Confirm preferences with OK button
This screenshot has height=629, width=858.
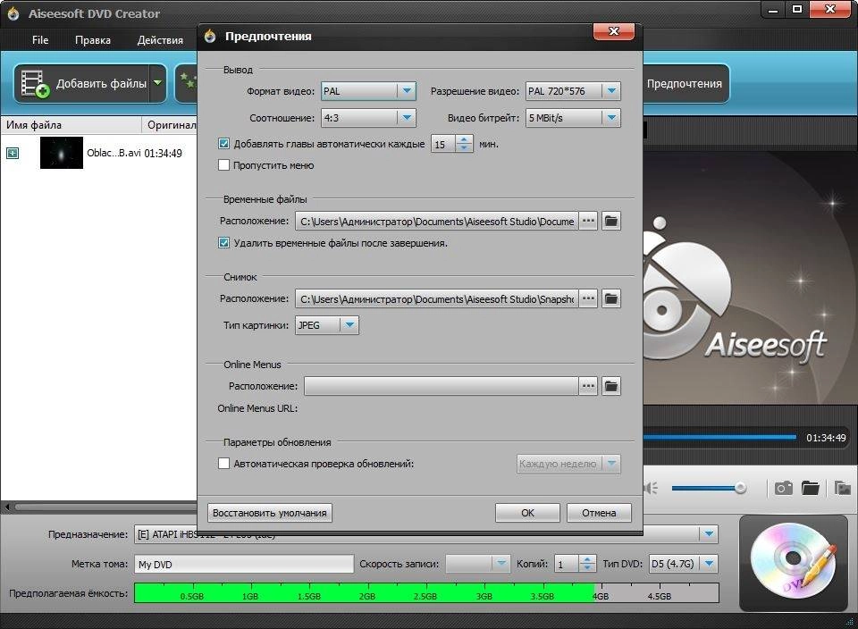[x=527, y=513]
